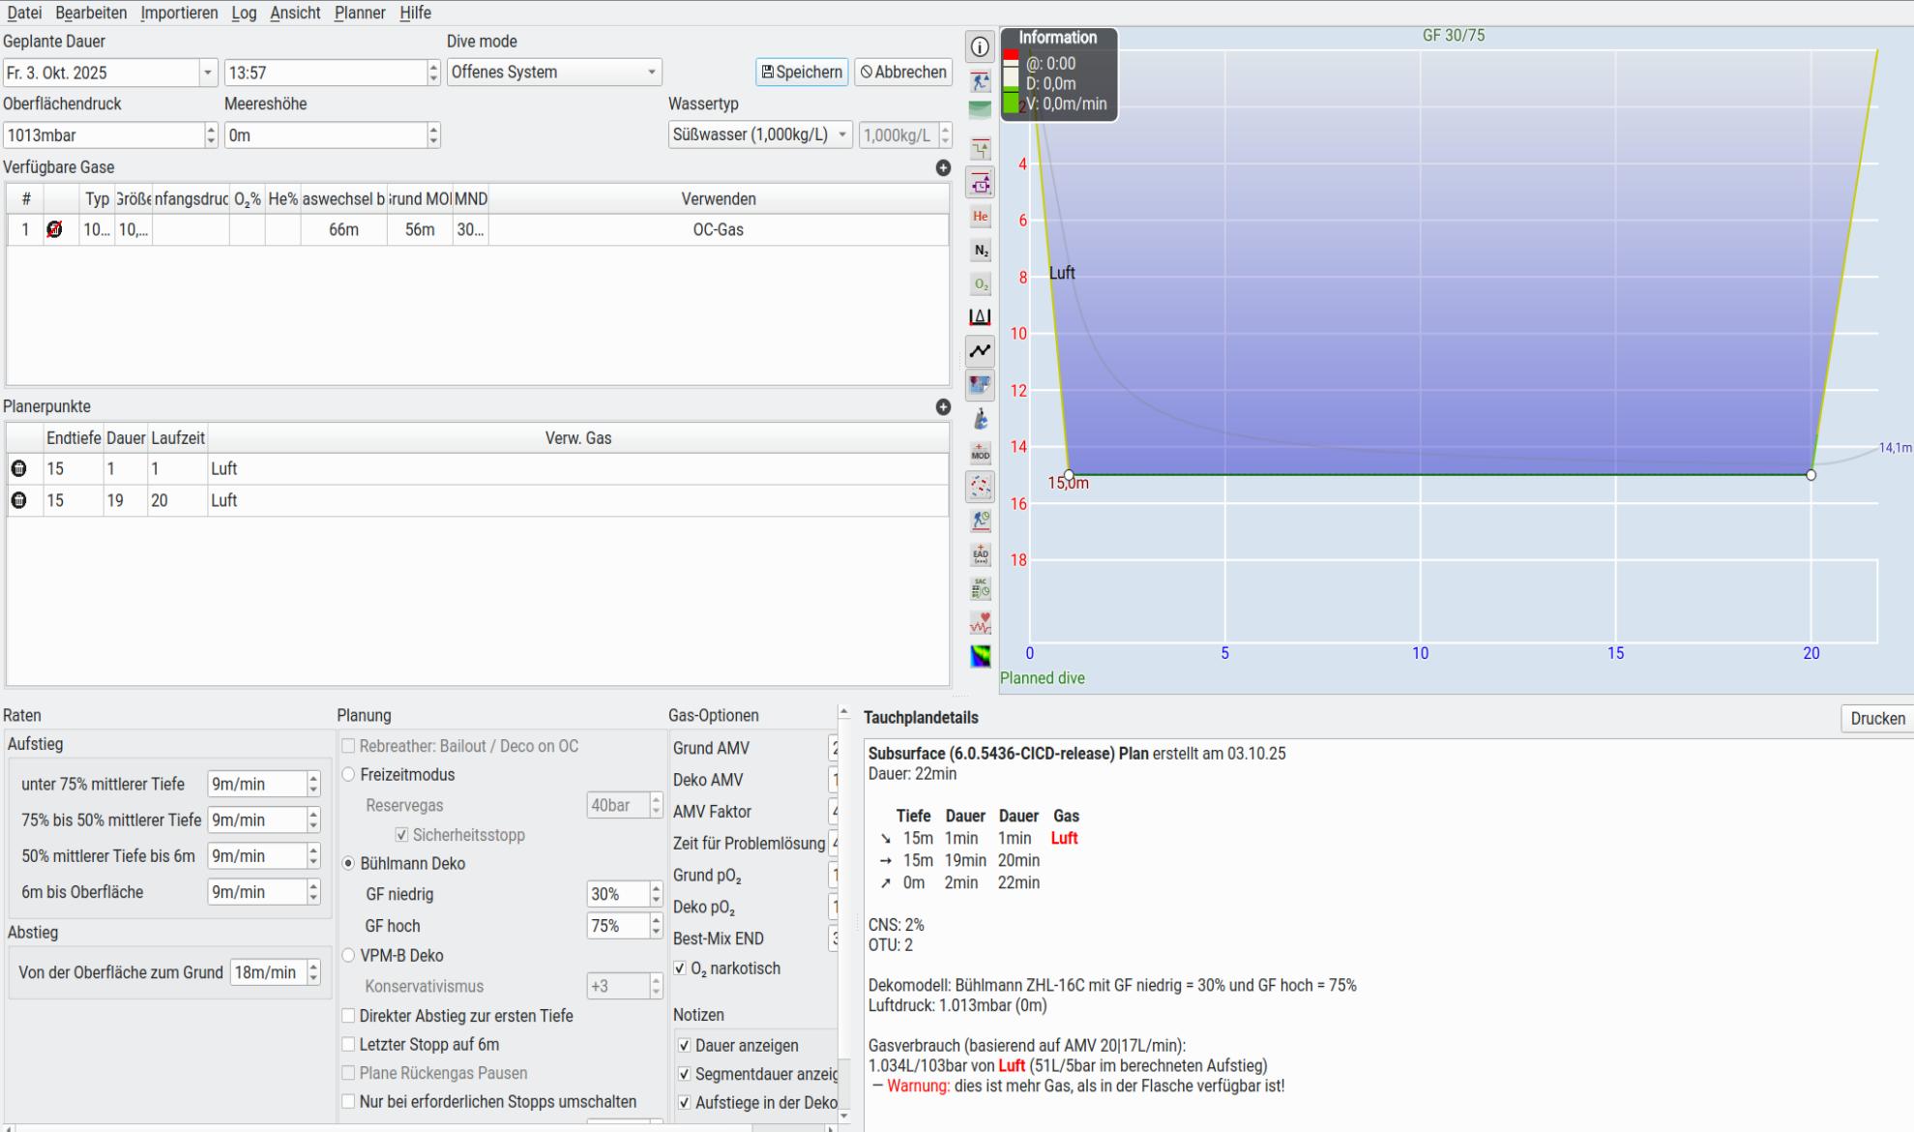Toggle the MOD display icon
This screenshot has height=1132, width=1914.
(x=980, y=453)
